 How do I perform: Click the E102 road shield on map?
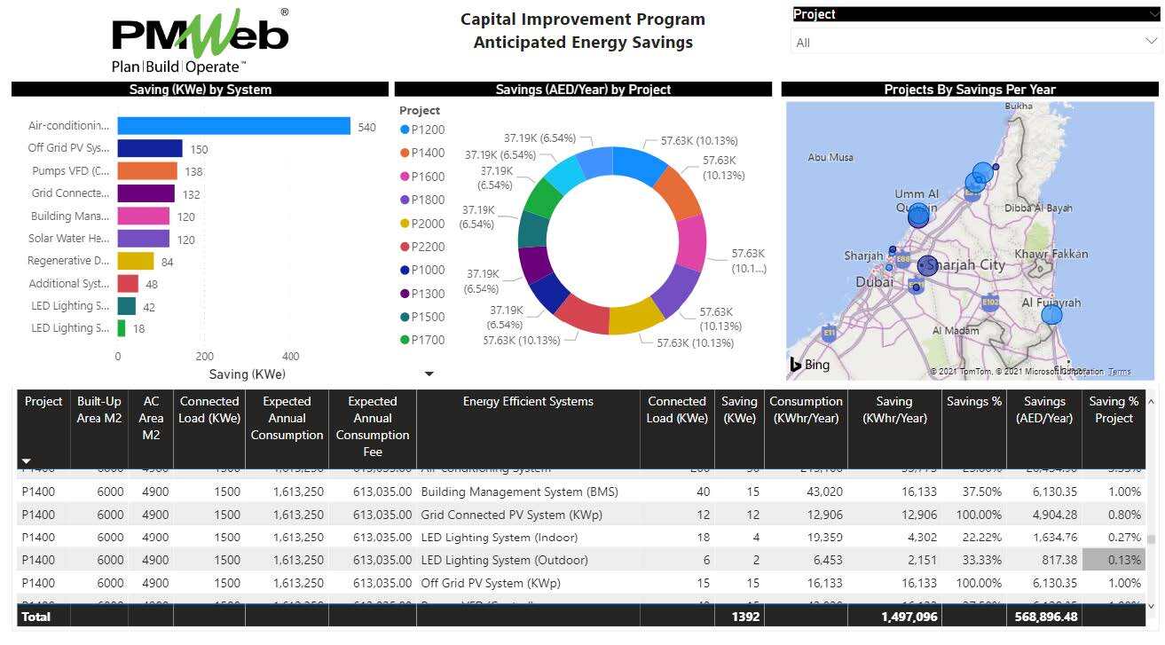click(x=990, y=303)
